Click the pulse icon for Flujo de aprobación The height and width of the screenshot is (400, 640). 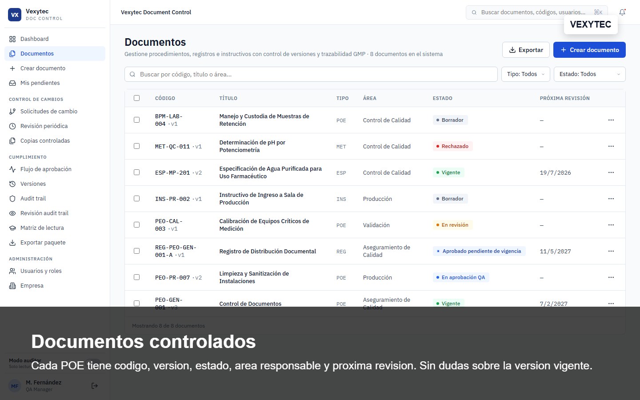(x=12, y=169)
